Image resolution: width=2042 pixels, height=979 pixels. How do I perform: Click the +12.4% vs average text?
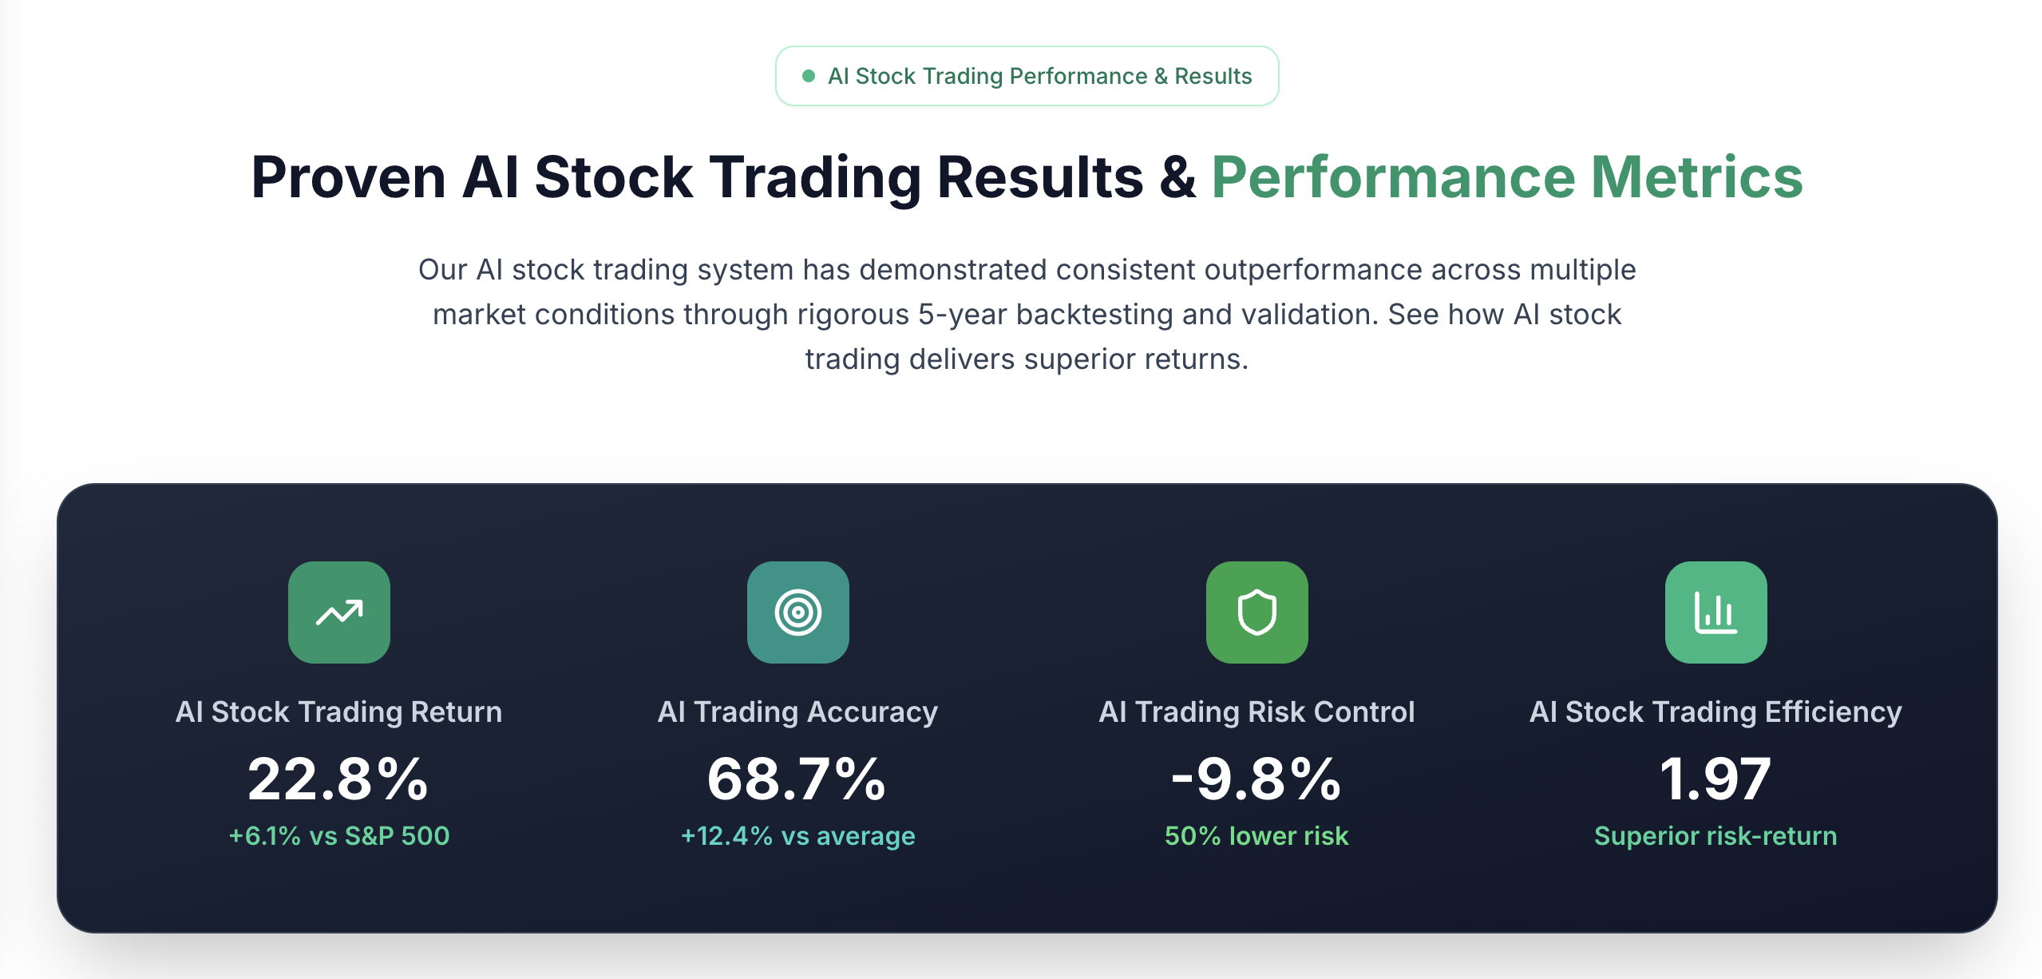point(797,835)
